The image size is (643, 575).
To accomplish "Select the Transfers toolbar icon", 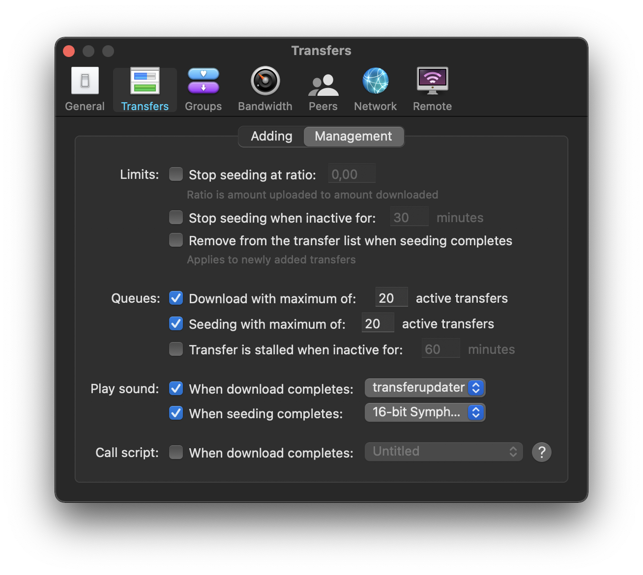I will pos(145,81).
